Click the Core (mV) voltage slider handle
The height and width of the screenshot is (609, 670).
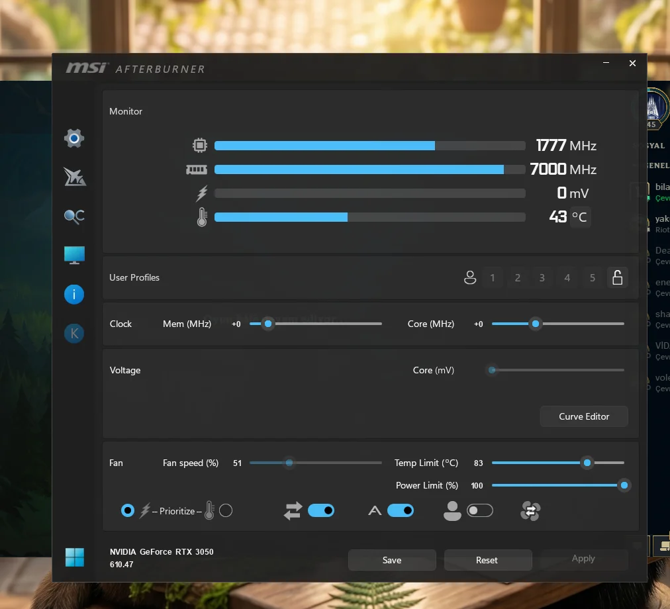(492, 370)
